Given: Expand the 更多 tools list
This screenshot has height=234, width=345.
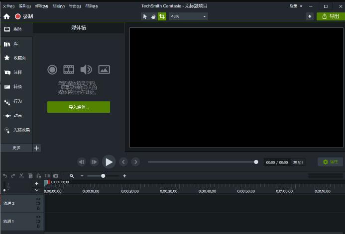Looking at the screenshot, I should [x=16, y=148].
